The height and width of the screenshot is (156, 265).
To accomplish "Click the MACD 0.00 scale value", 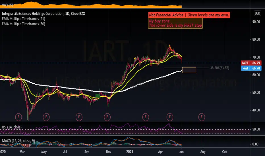I will 255,144.
